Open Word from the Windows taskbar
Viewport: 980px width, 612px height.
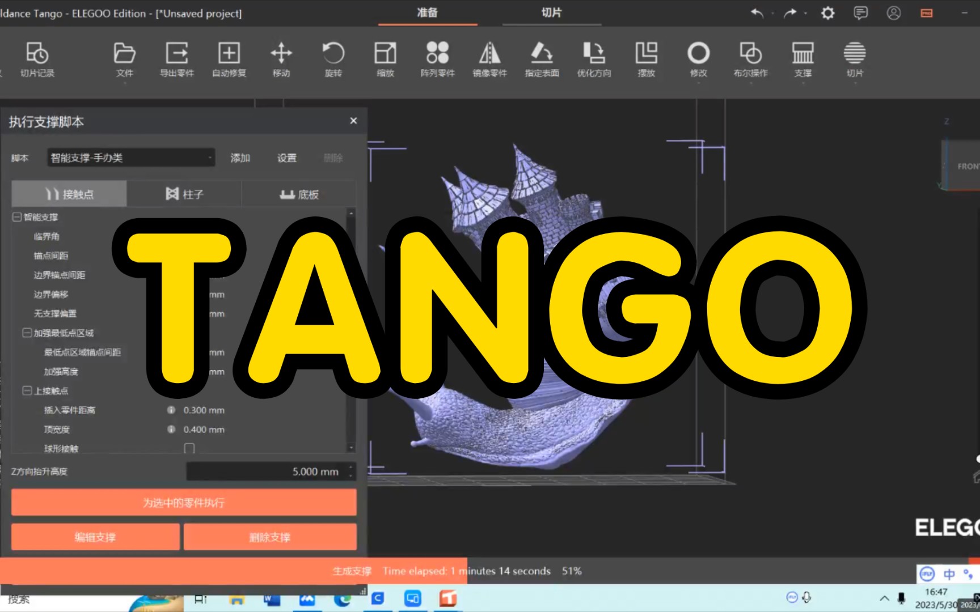coord(272,598)
